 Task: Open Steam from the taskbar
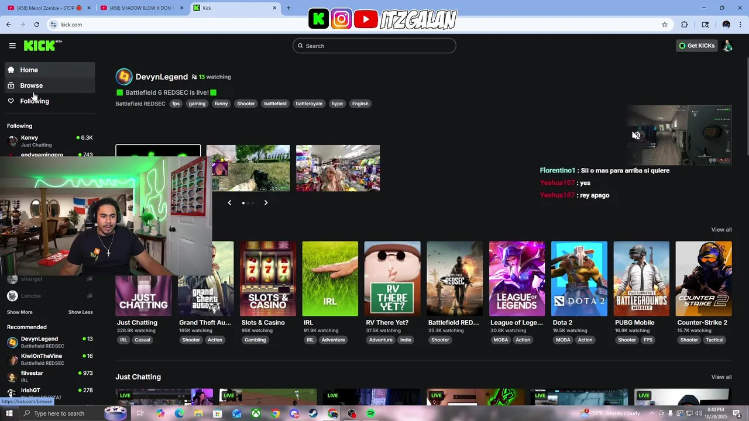[314, 413]
